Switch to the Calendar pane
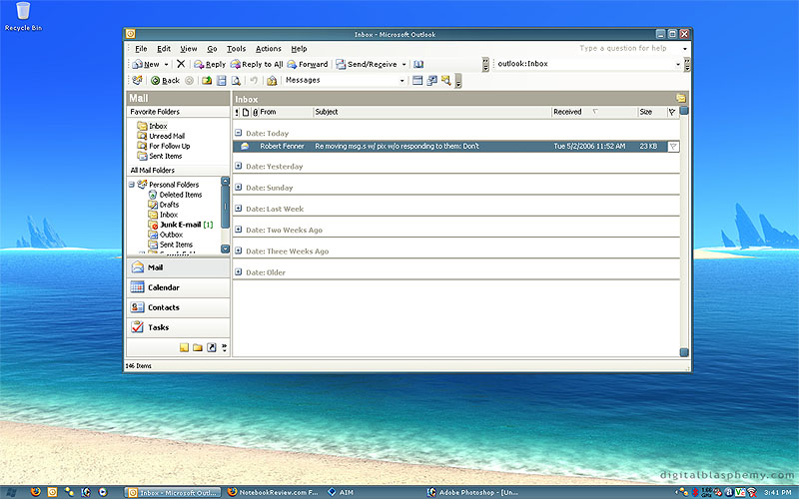The width and height of the screenshot is (799, 499). 178,287
